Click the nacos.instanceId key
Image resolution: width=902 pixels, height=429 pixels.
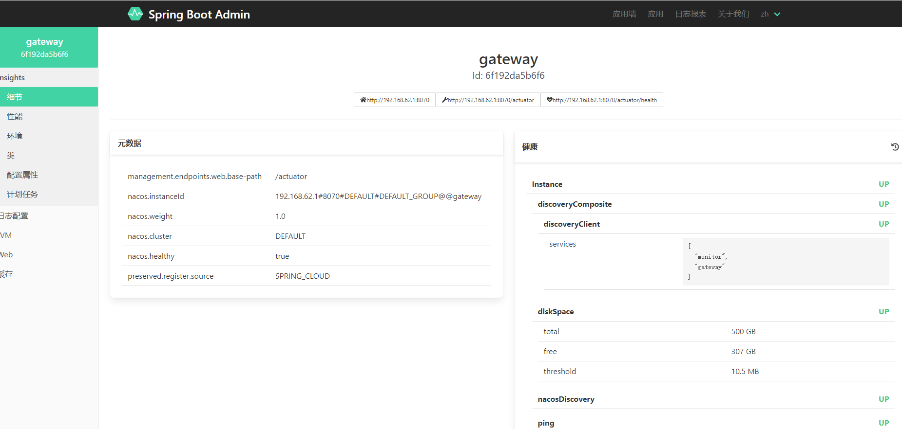coord(156,196)
